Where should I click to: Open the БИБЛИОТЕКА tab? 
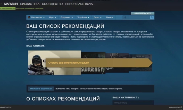click(30, 4)
